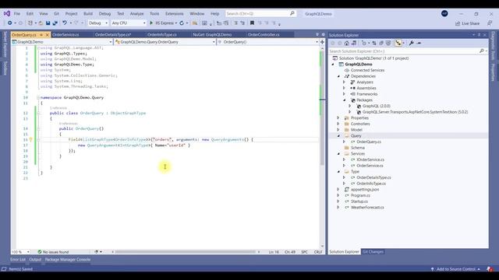The height and width of the screenshot is (280, 499).
Task: Click the bookmark toggle icon in toolbar
Action: 252,23
